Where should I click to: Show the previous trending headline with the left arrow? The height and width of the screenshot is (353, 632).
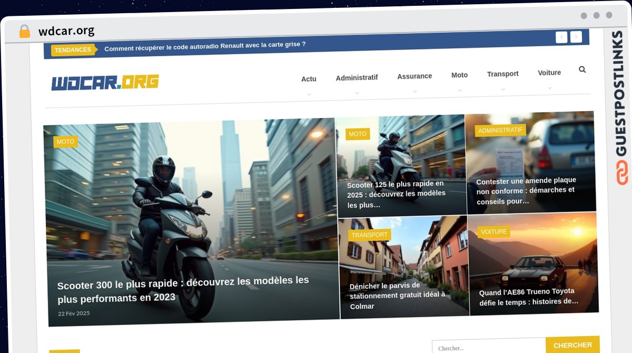[561, 37]
